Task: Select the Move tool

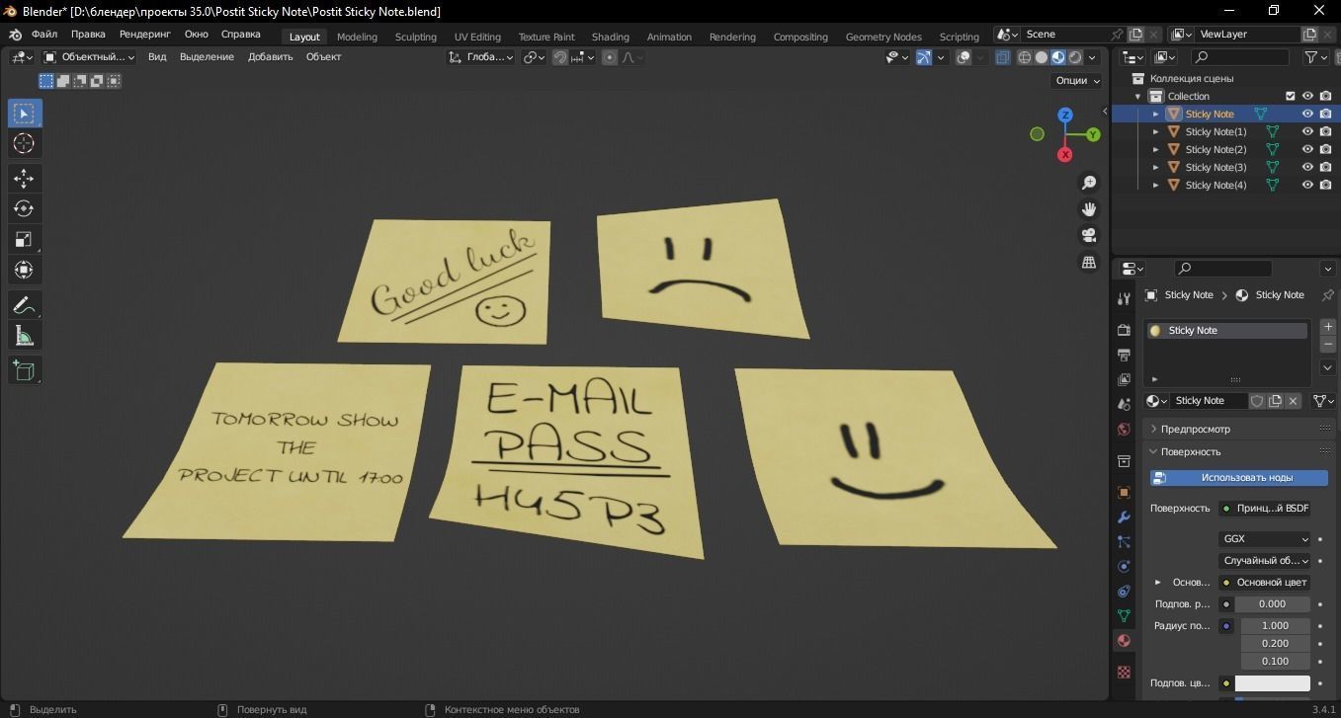Action: point(24,178)
